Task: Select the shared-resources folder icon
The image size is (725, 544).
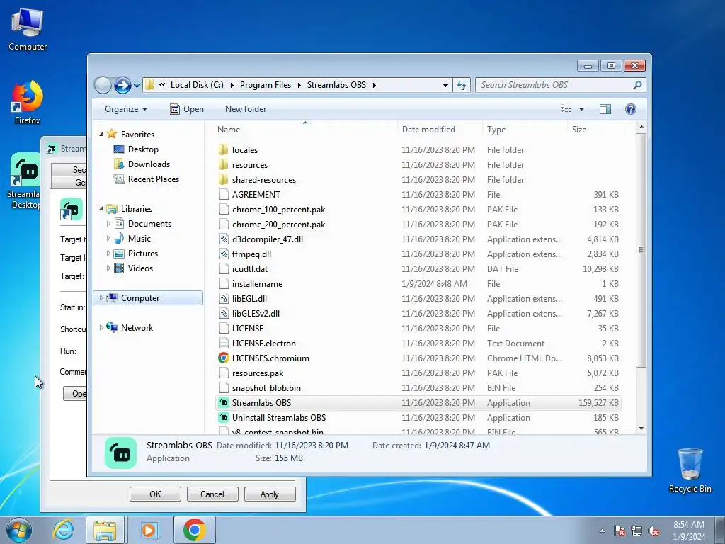Action: [x=223, y=179]
